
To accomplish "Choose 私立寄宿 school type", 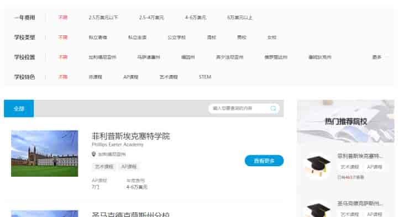I will 98,37.
